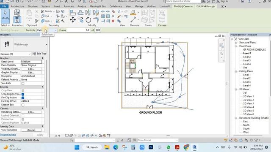Select the Move tool in Modify panel
271x152 pixels.
tap(73, 20)
